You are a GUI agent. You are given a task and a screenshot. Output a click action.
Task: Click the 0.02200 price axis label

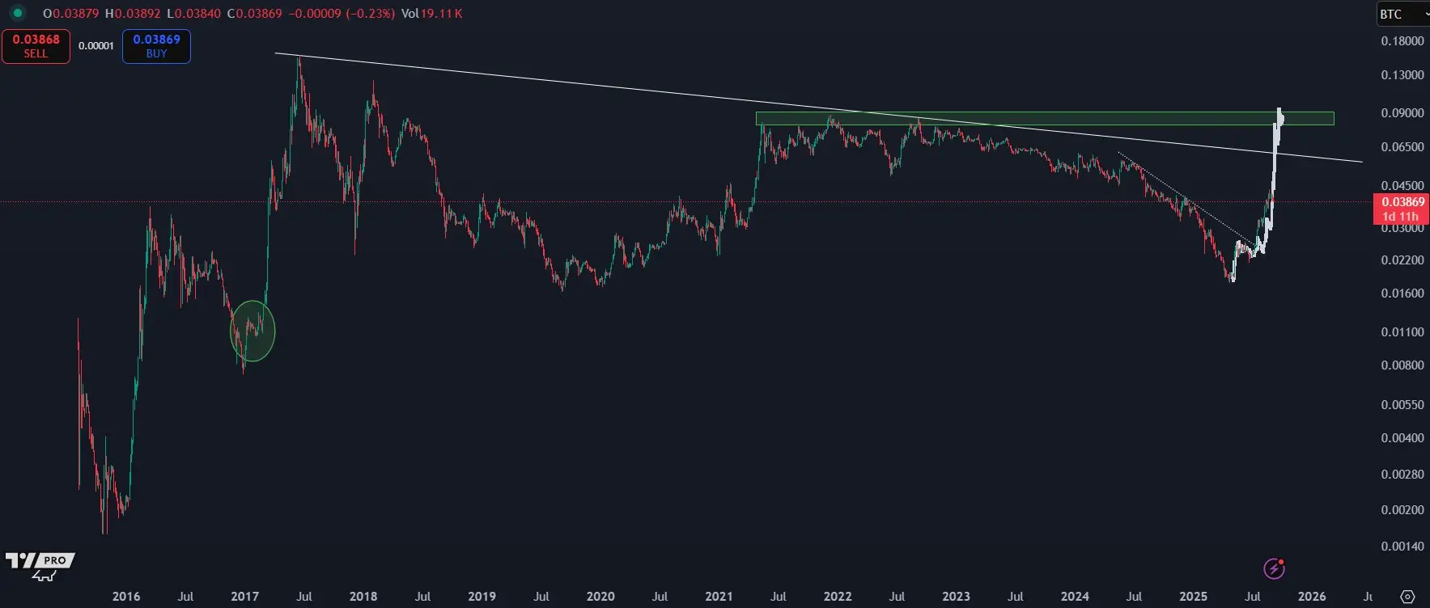(x=1402, y=260)
